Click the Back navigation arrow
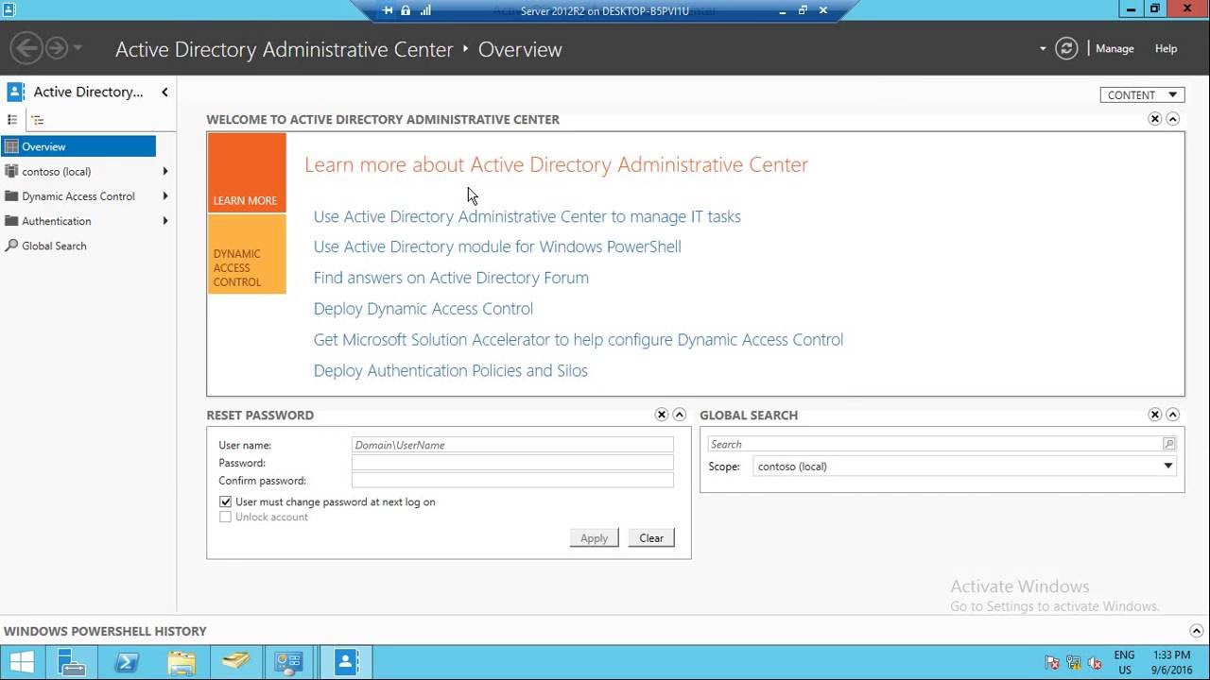The height and width of the screenshot is (680, 1210). [x=27, y=48]
